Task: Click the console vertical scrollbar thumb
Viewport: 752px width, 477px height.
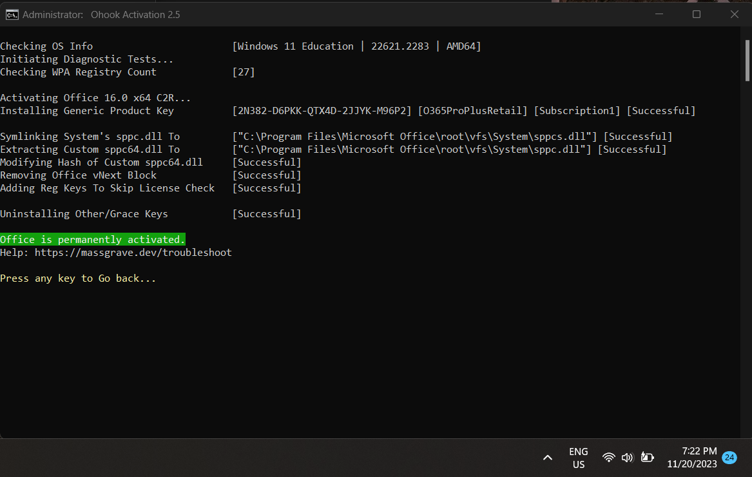Action: point(747,61)
